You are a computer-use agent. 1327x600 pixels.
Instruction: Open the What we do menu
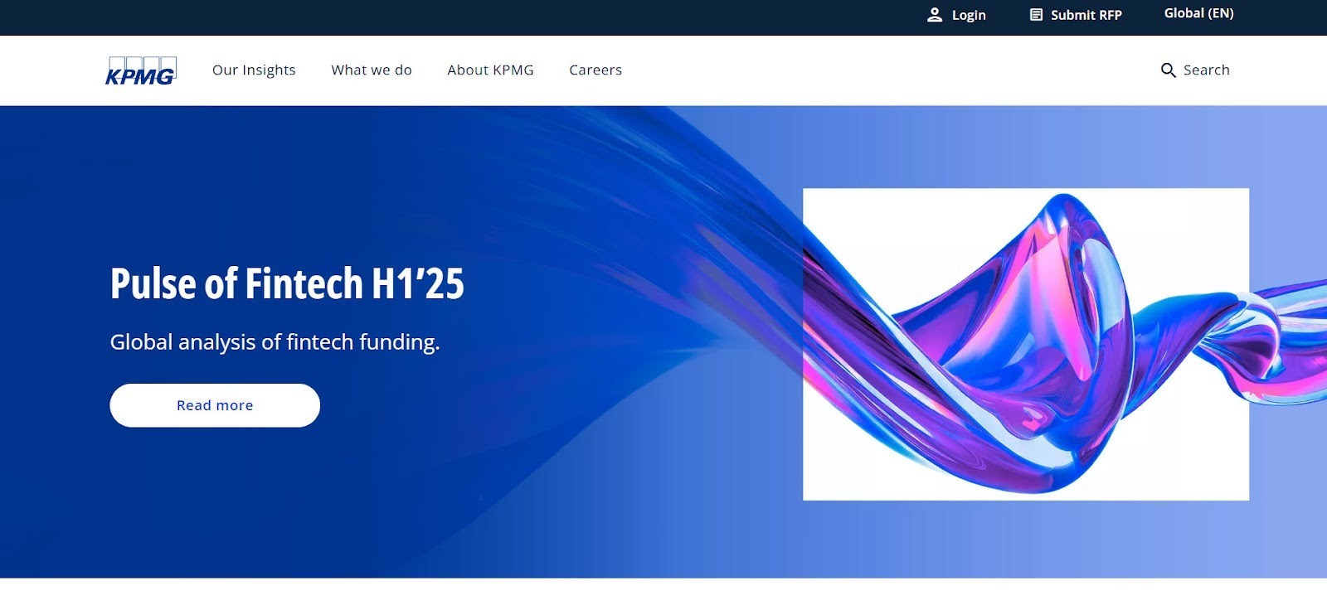click(372, 70)
